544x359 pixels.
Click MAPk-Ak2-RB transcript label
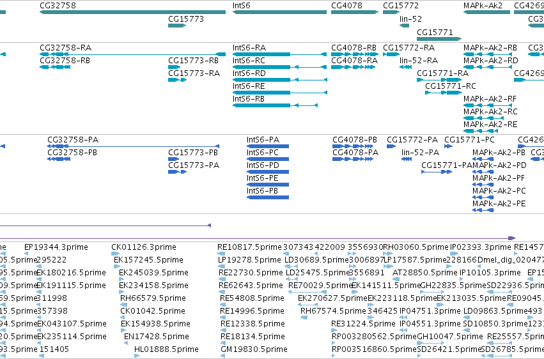tap(490, 48)
